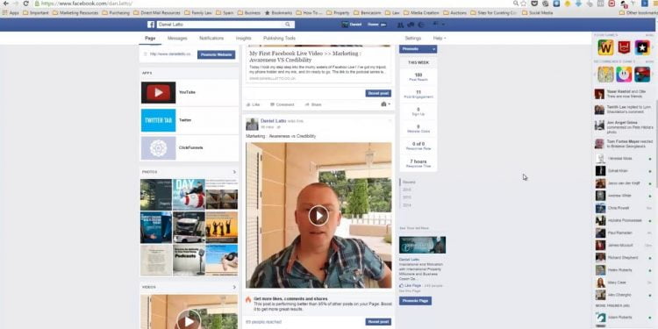Play the Marketing Awareness vs Credibility video

[318, 216]
